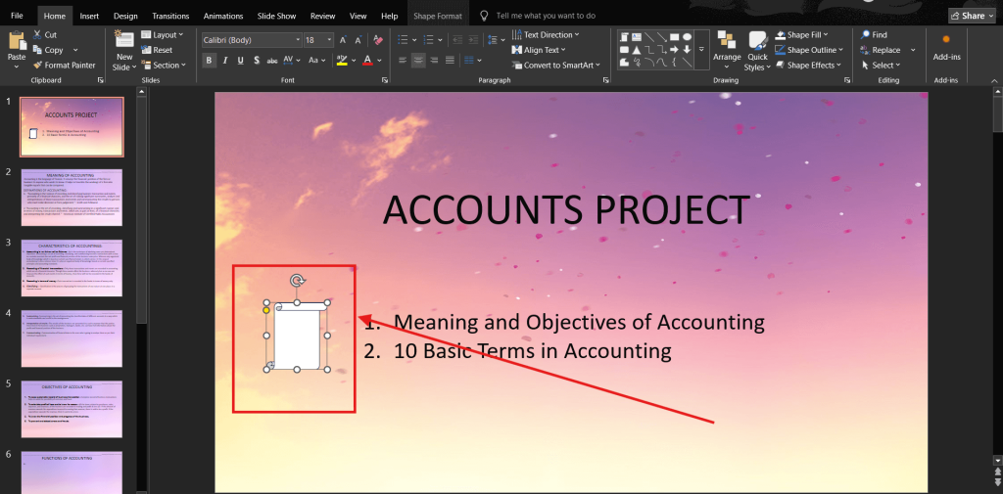1003x494 pixels.
Task: Select slide 3 thumbnail Characteristics of Accounting
Action: click(x=72, y=268)
